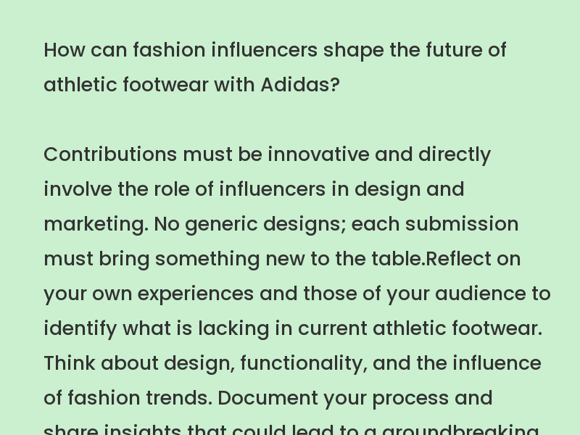
Task: Click the partially visible word "groundbreaking"
Action: pyautogui.click(x=460, y=429)
